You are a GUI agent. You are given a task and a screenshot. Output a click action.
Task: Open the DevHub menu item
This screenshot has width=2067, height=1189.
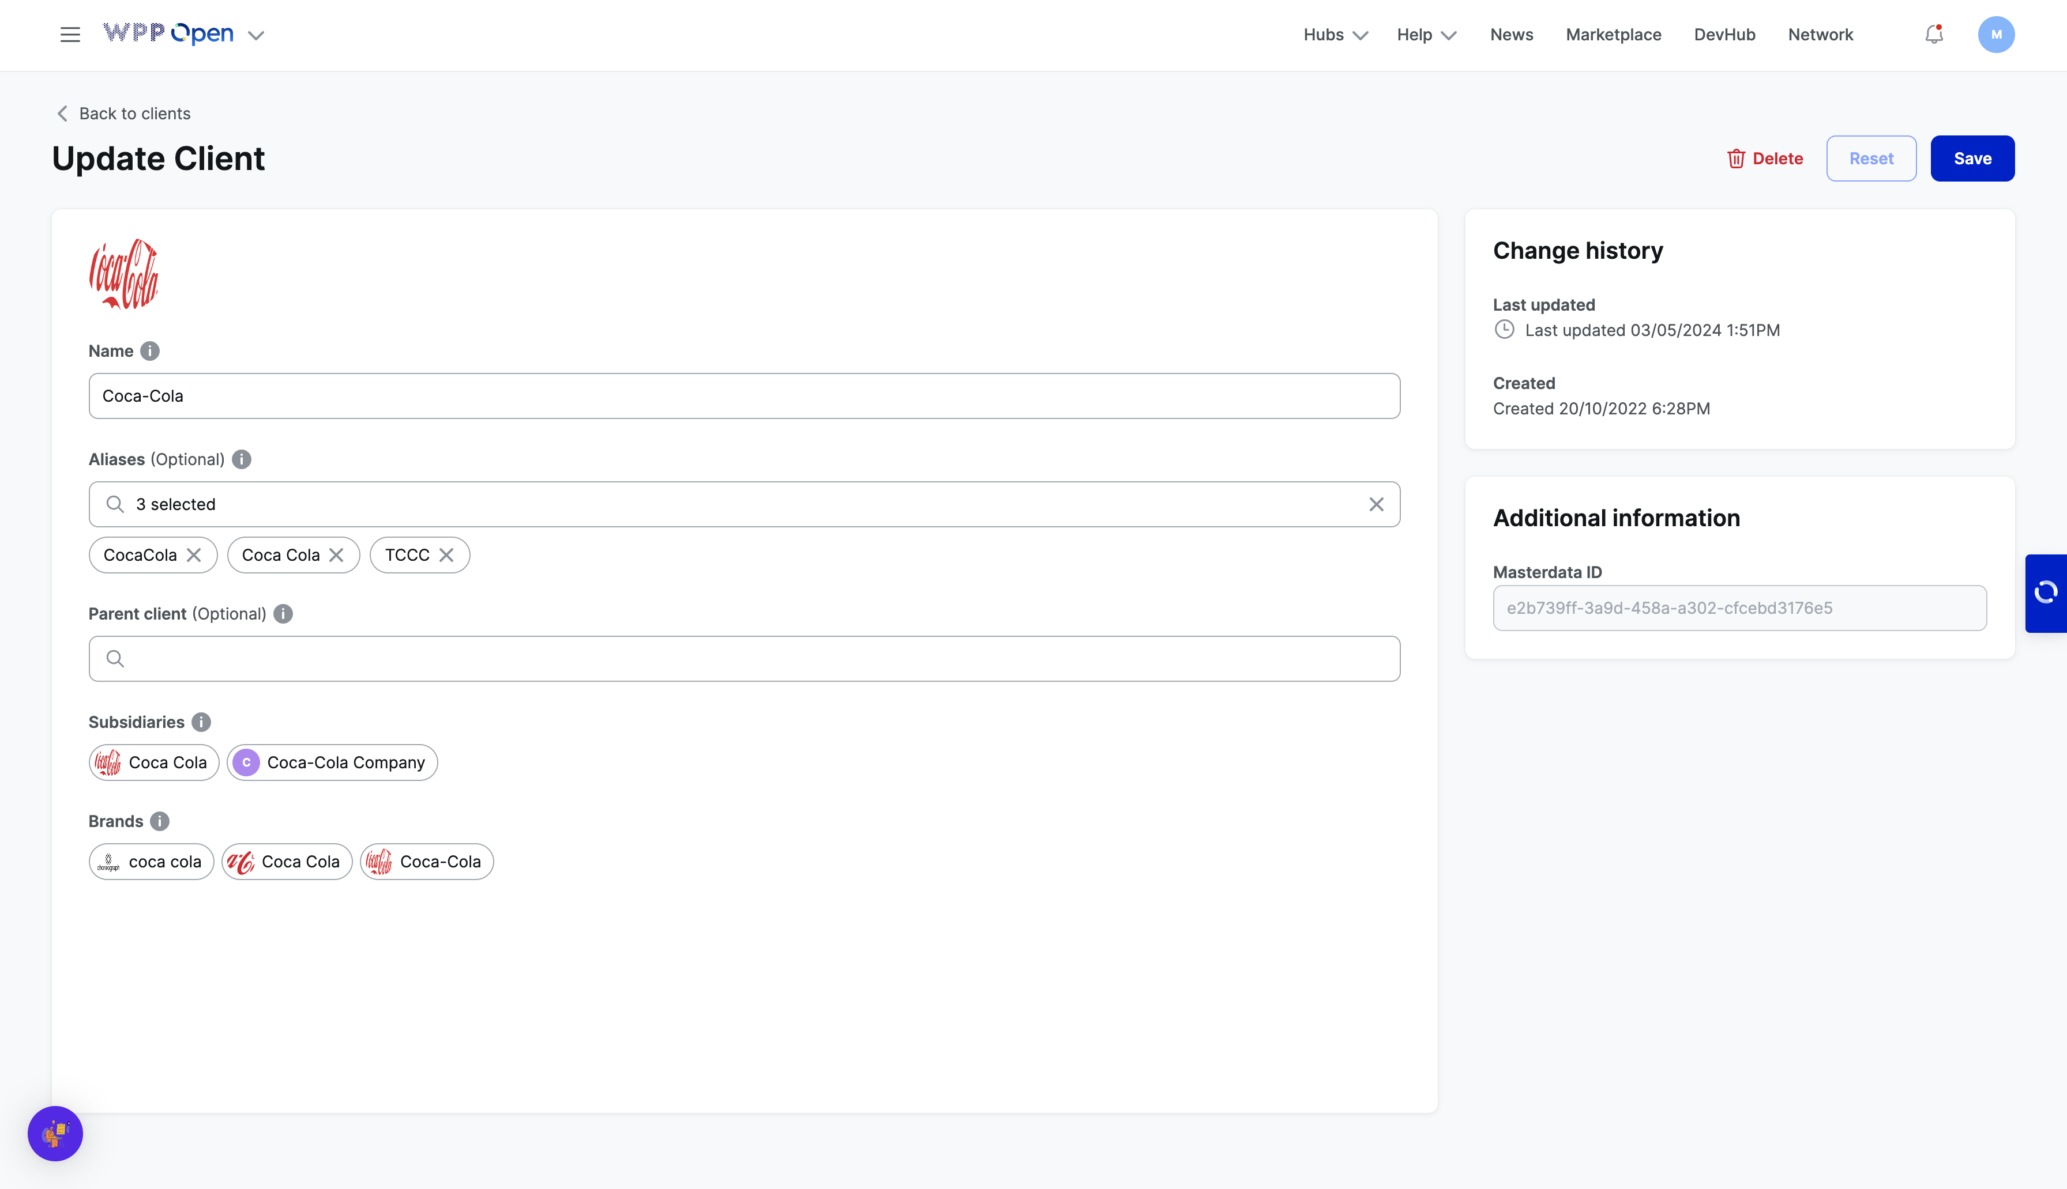[x=1724, y=35]
